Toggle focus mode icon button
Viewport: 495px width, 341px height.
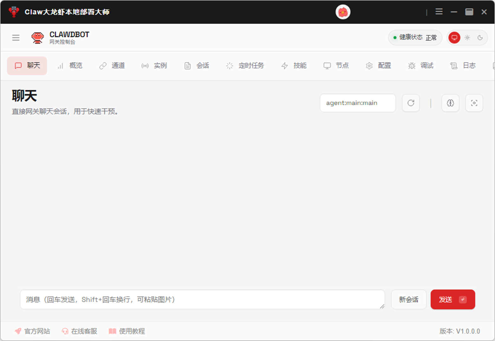coord(474,103)
